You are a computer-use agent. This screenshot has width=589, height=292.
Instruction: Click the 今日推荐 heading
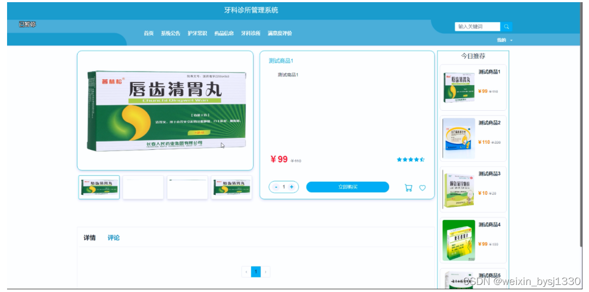[x=473, y=56]
